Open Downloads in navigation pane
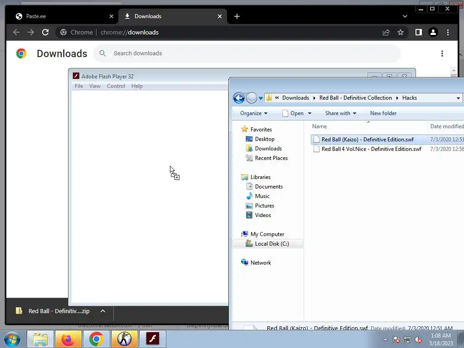464x348 pixels. click(268, 148)
